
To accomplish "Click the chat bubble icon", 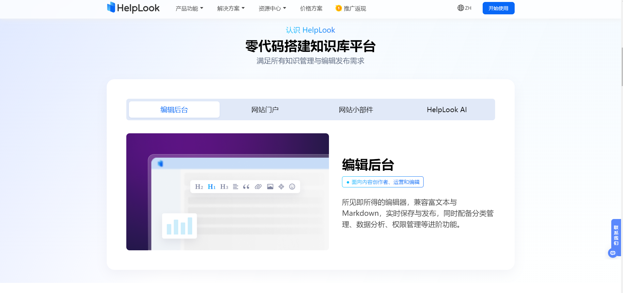I will point(613,253).
